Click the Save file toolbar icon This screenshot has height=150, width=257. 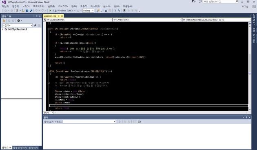[x=27, y=11]
